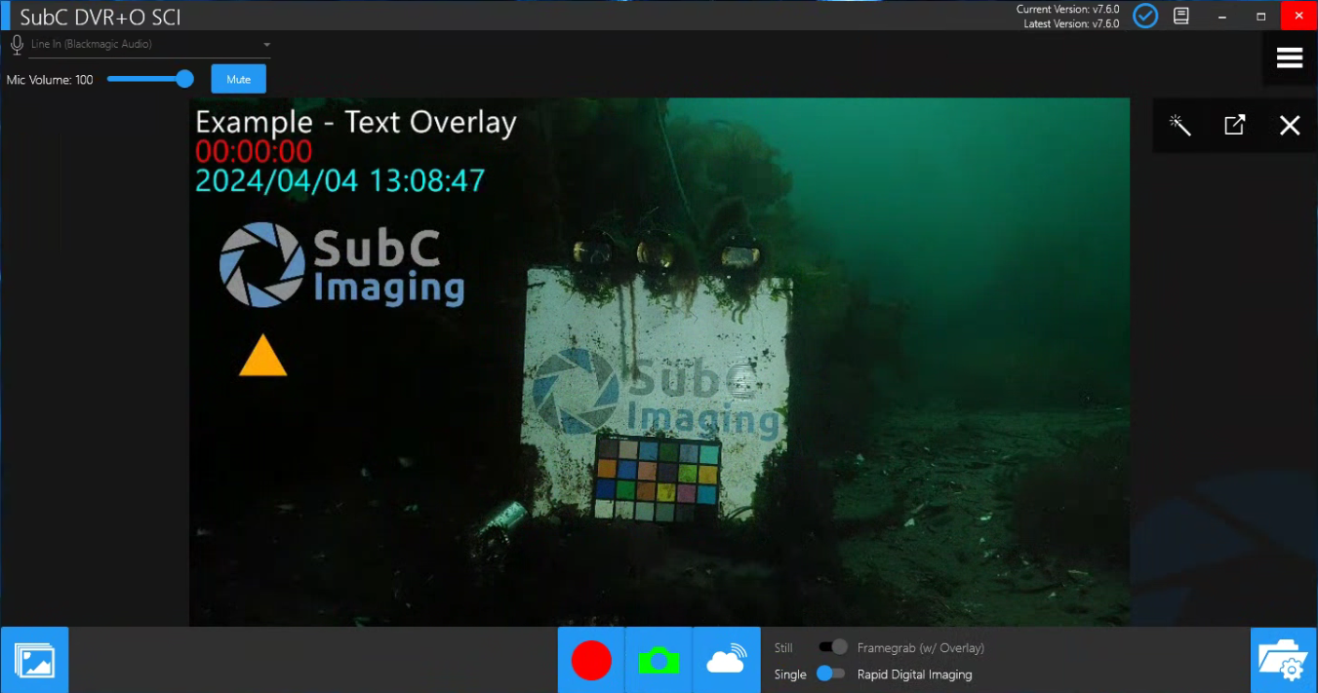The image size is (1318, 693).
Task: Close the video panel with the X icon
Action: (1290, 125)
